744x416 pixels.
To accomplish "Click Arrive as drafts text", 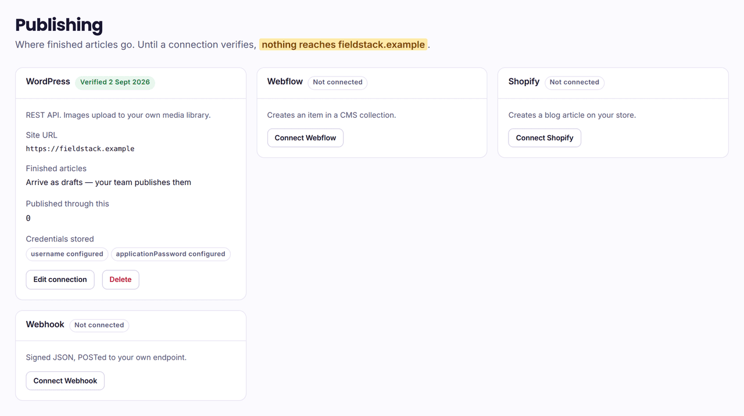I will pos(109,183).
